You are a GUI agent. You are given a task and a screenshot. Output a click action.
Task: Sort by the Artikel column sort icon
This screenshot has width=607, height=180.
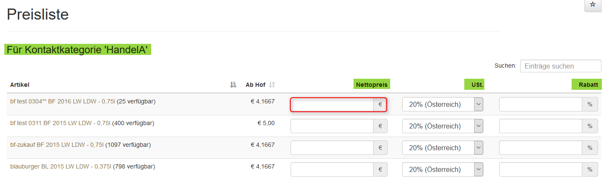click(x=233, y=85)
